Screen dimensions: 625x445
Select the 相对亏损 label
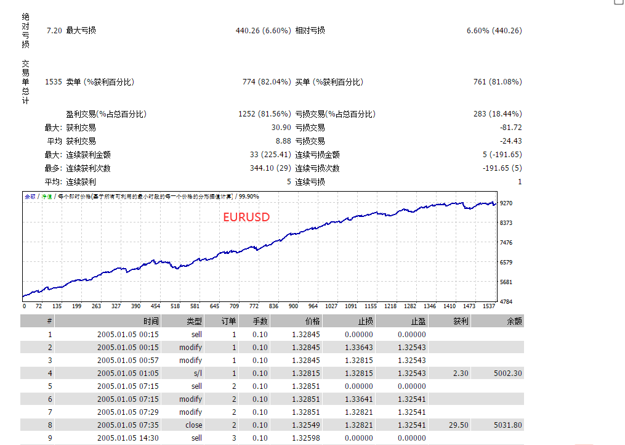pyautogui.click(x=310, y=31)
